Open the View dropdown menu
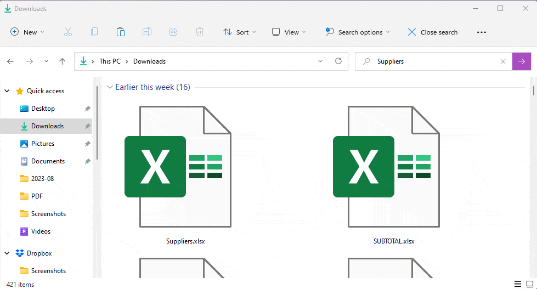The image size is (537, 289). [x=289, y=32]
